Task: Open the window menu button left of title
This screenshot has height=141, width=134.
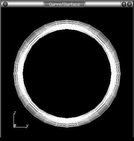Action: [x=5, y=4]
